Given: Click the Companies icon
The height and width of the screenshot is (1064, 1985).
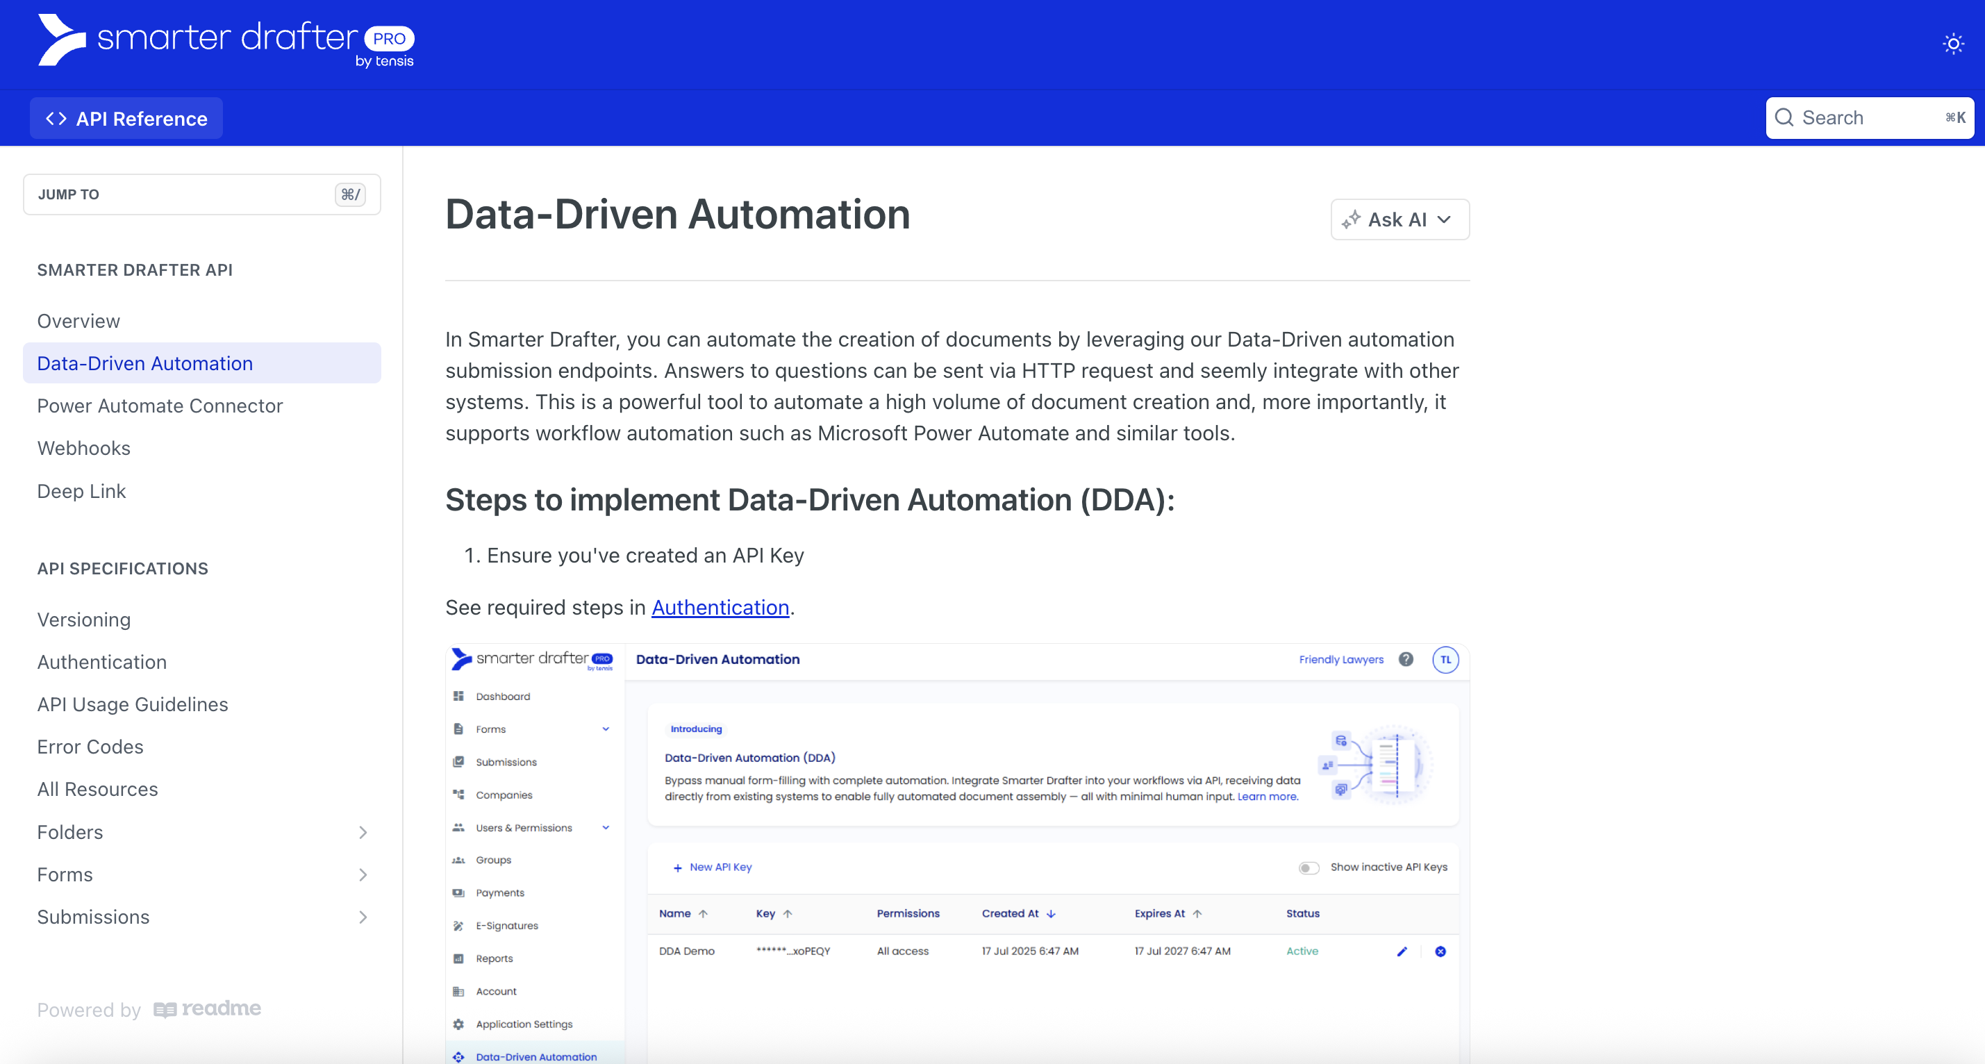Looking at the screenshot, I should [x=458, y=795].
